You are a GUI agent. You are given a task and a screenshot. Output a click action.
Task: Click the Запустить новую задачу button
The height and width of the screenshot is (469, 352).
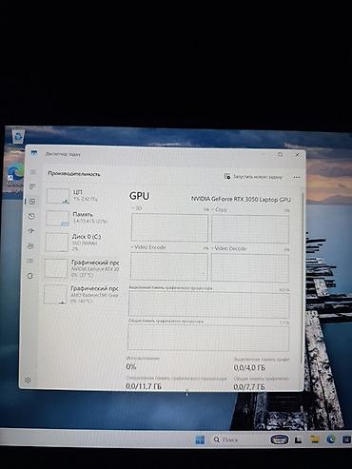click(253, 177)
